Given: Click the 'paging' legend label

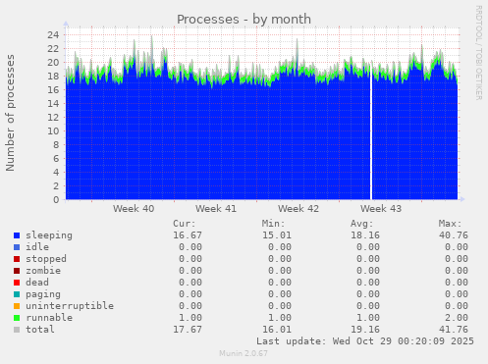Looking at the screenshot, I should click(x=43, y=294).
